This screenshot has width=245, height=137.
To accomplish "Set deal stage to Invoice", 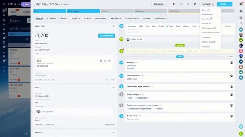I will click(117, 11).
